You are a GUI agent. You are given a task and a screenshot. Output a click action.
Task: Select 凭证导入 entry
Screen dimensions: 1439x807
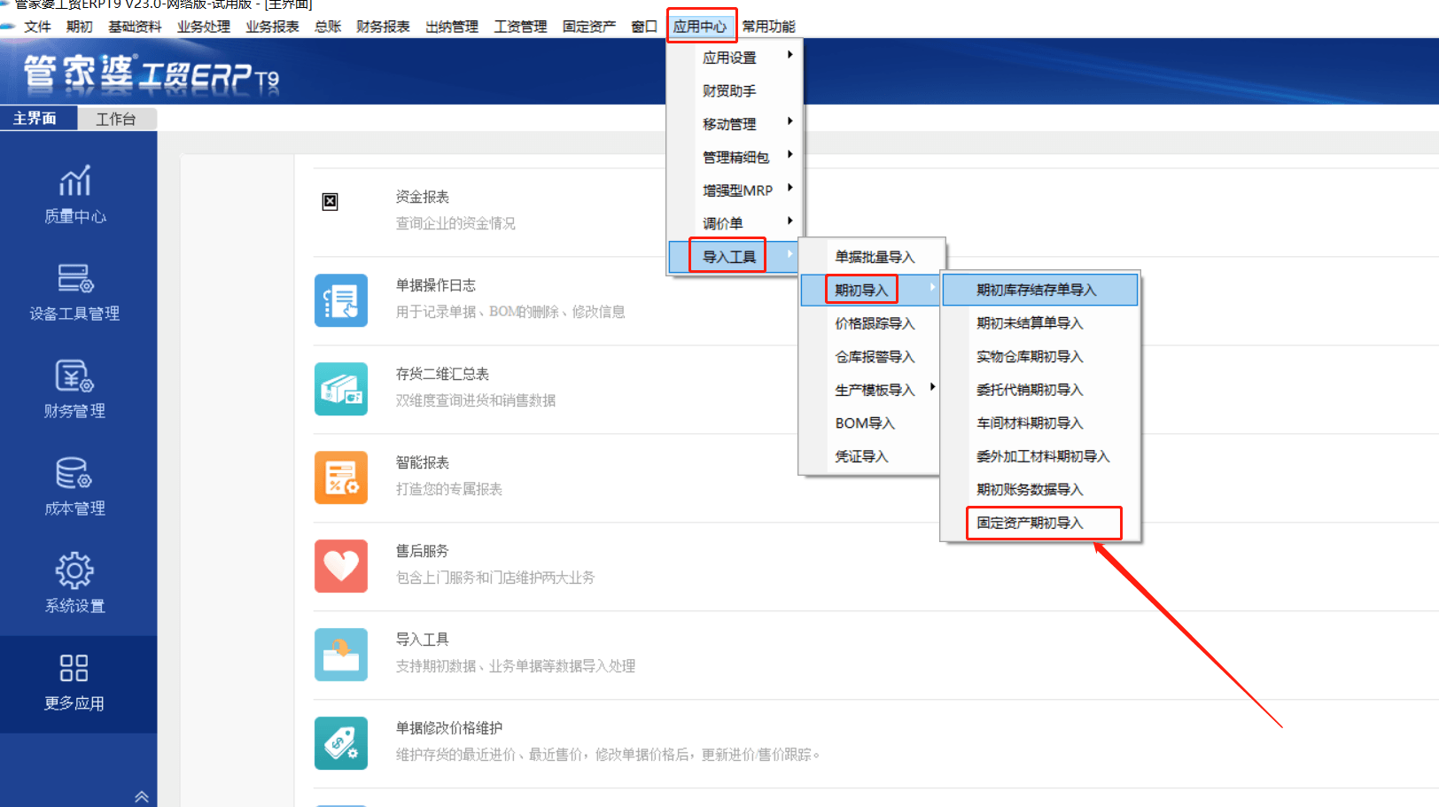(872, 456)
